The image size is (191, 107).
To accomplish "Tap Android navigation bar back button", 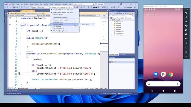I will tap(152, 91).
